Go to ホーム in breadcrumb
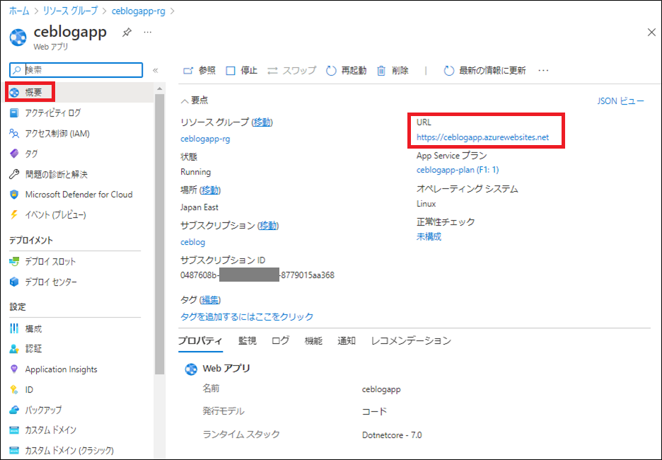Image resolution: width=662 pixels, height=460 pixels. tap(19, 11)
